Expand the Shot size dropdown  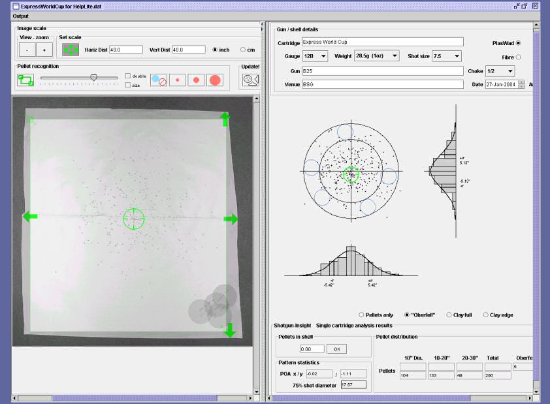tap(447, 56)
